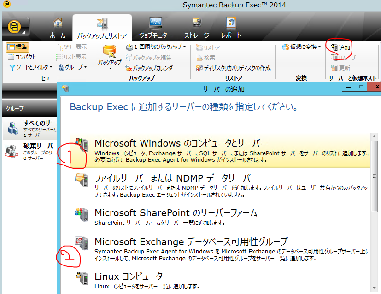The image size is (381, 294).
Task: Click リストア in ribbon
Action: pyautogui.click(x=208, y=47)
